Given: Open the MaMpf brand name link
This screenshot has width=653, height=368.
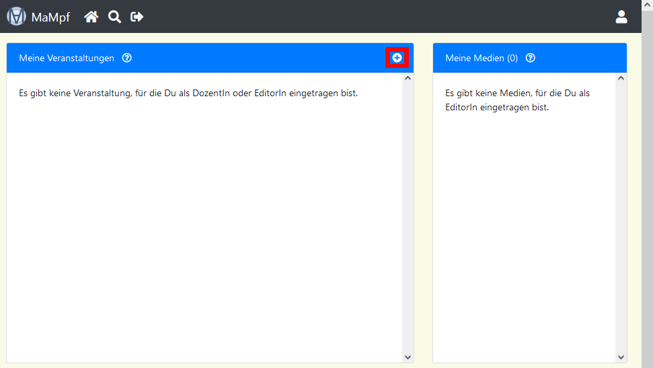Looking at the screenshot, I should pyautogui.click(x=50, y=17).
